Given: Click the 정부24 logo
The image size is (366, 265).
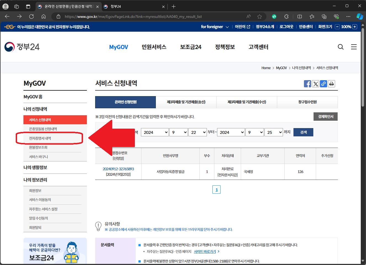Looking at the screenshot, I should point(22,47).
